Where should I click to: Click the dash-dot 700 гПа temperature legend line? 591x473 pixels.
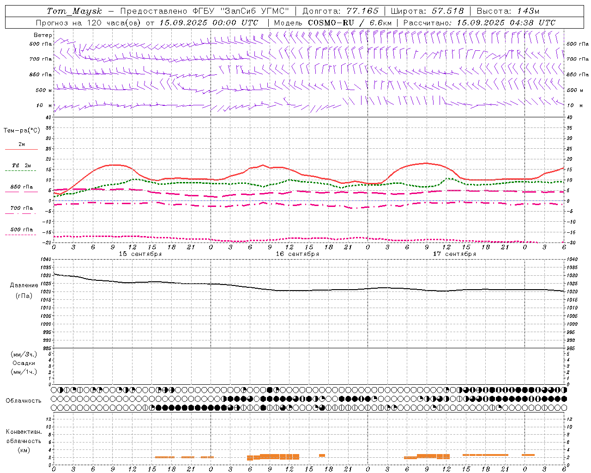pos(20,213)
